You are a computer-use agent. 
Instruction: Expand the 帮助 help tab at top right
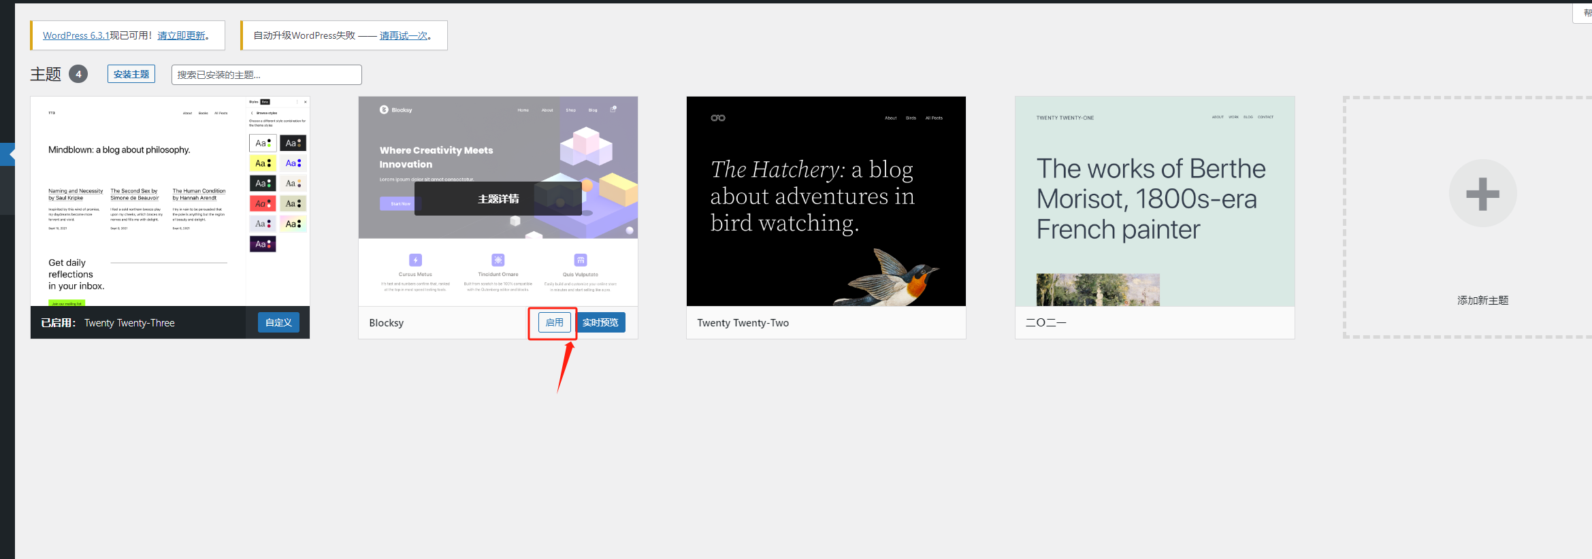[x=1586, y=13]
